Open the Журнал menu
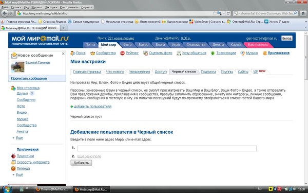308x193 pixels. pos(37,7)
